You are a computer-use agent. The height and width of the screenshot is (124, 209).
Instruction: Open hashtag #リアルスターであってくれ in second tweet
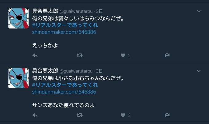point(65,85)
